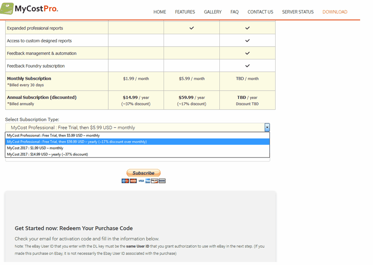Viewport: 373px width, 265px height.
Task: Click the subscription type dropdown arrow
Action: (267, 128)
